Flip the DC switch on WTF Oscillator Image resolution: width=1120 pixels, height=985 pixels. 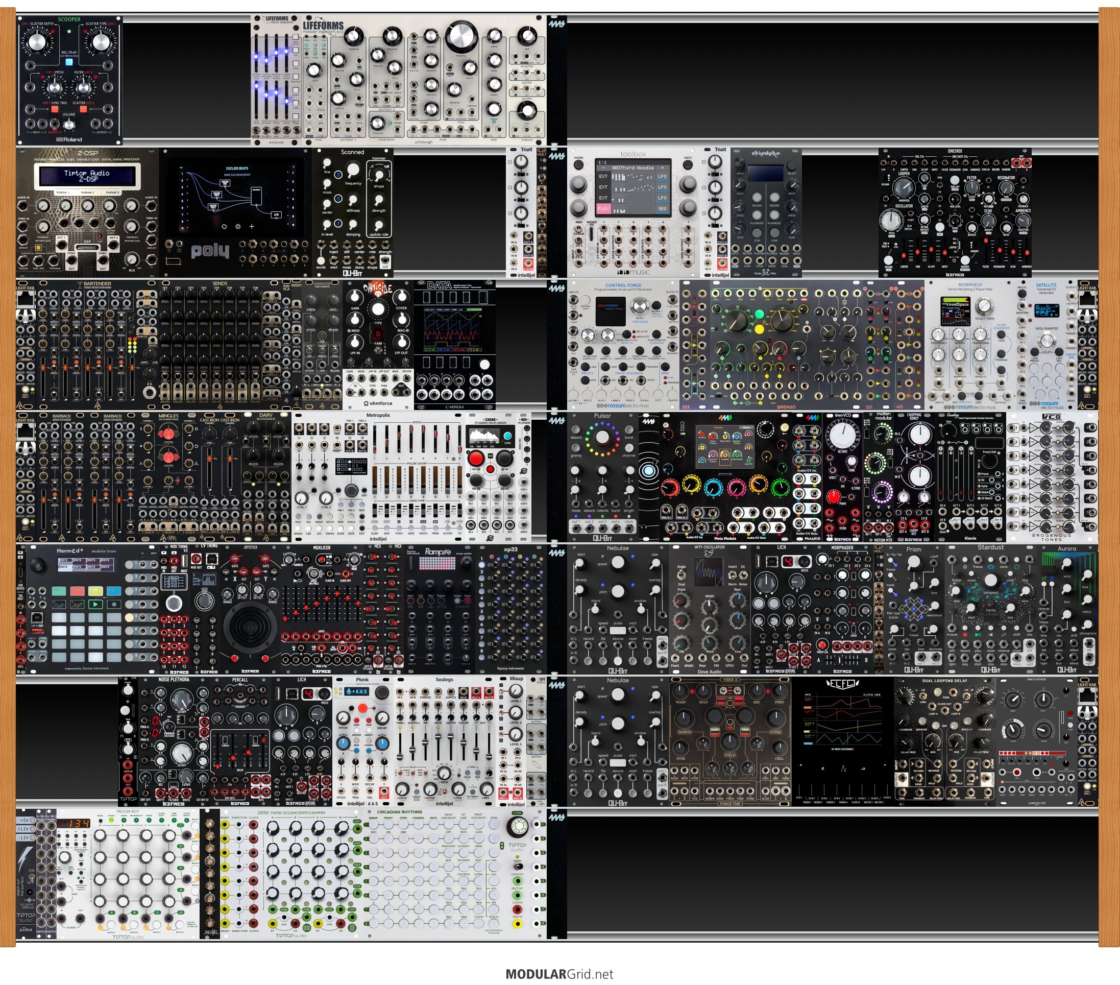pyautogui.click(x=743, y=575)
